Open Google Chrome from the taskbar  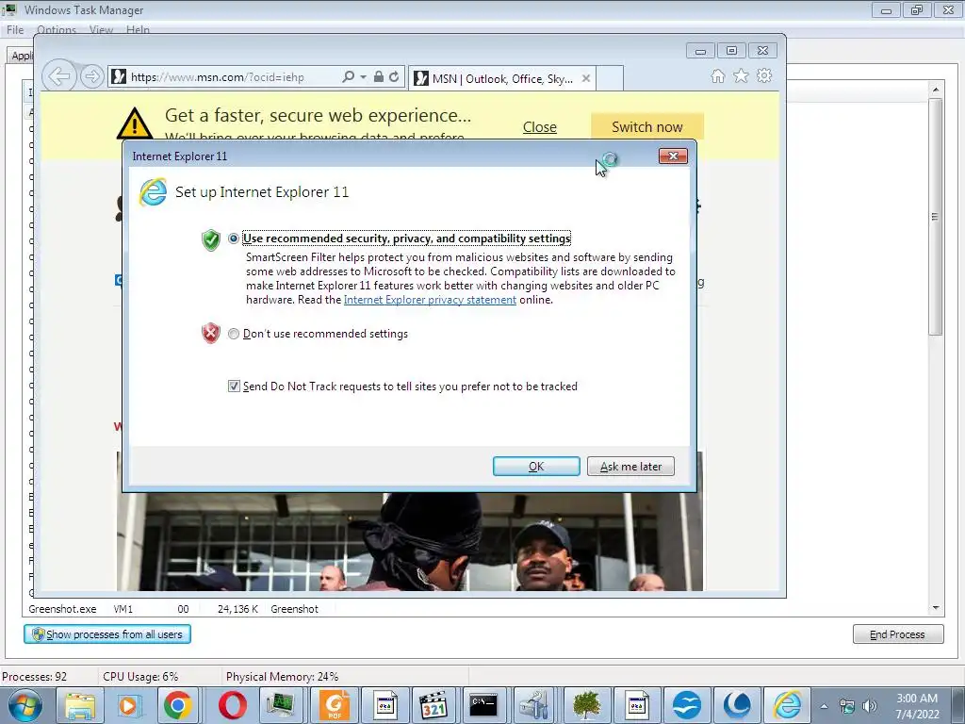pos(178,705)
